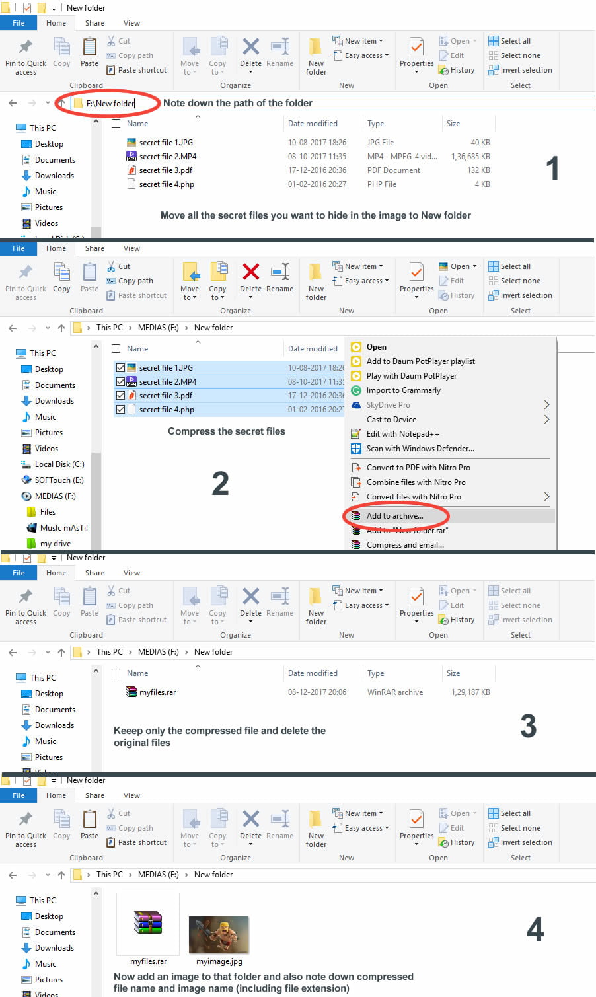The width and height of the screenshot is (596, 997).
Task: Untick the checked secret file 4.php checkbox
Action: [120, 410]
